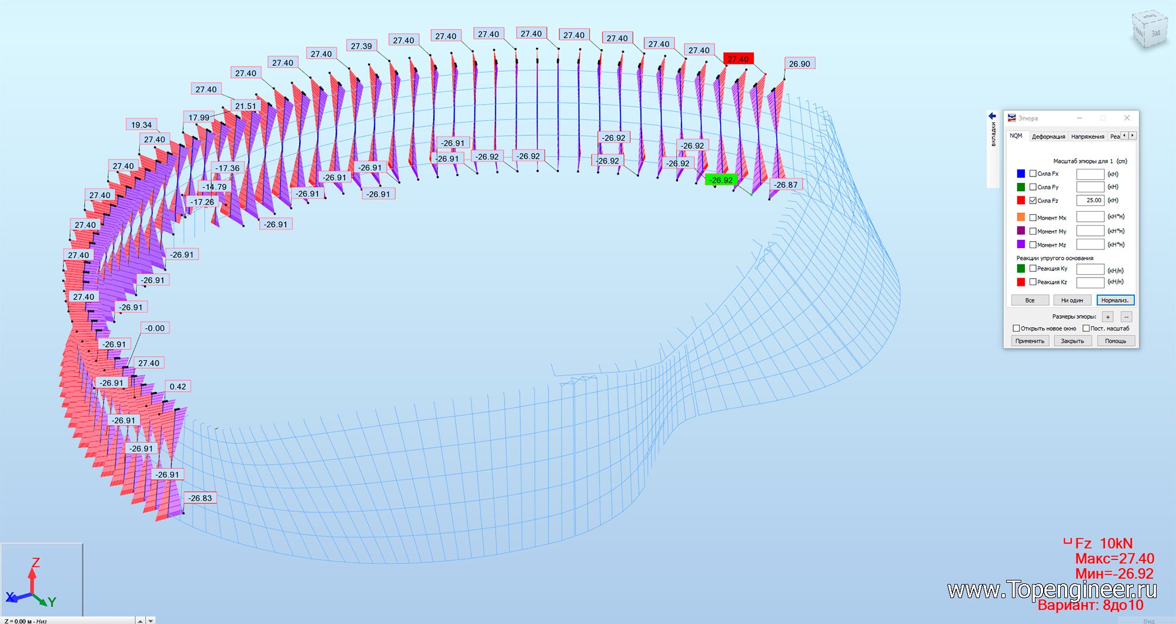Image resolution: width=1176 pixels, height=624 pixels.
Task: Click the Сила Fy scale input field
Action: pyautogui.click(x=1090, y=187)
